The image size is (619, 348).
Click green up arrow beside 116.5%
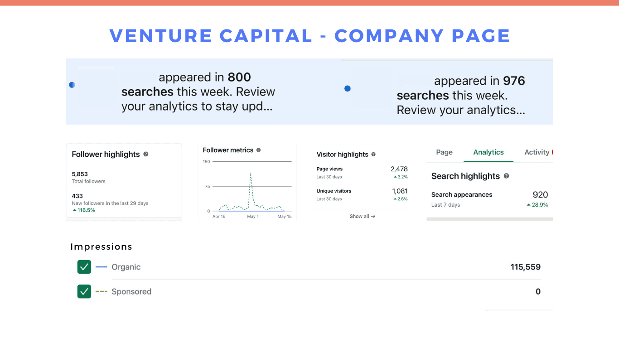75,210
